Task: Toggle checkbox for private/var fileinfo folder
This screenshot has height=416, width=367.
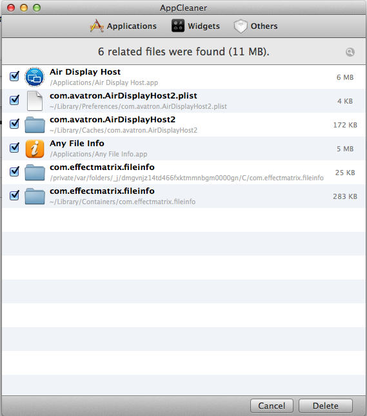Action: click(x=14, y=171)
